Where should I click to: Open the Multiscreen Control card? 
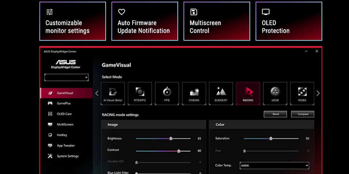coord(217,21)
